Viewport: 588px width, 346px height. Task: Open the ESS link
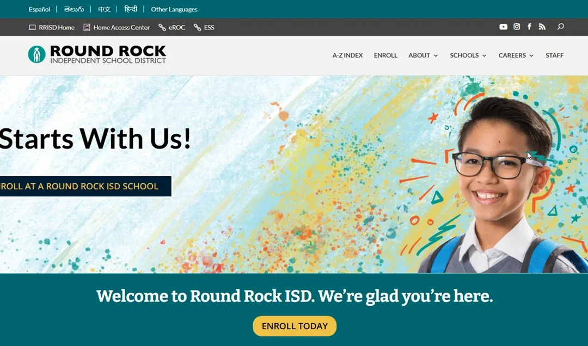pos(204,27)
